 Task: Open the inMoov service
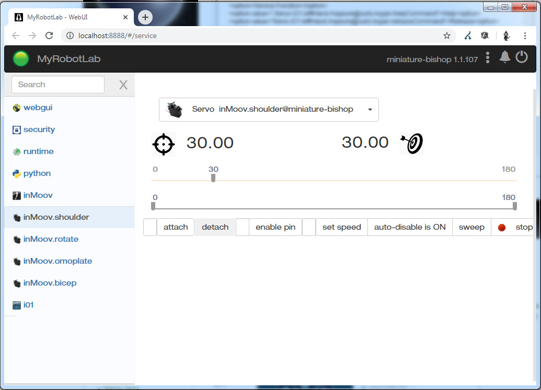[38, 195]
